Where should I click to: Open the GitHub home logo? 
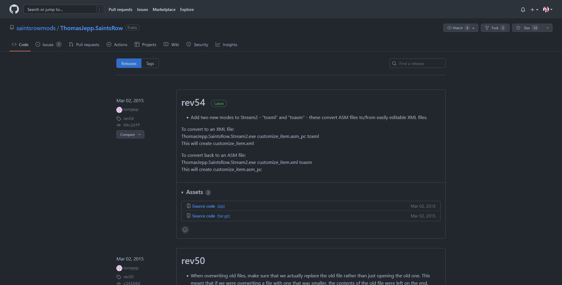point(14,9)
